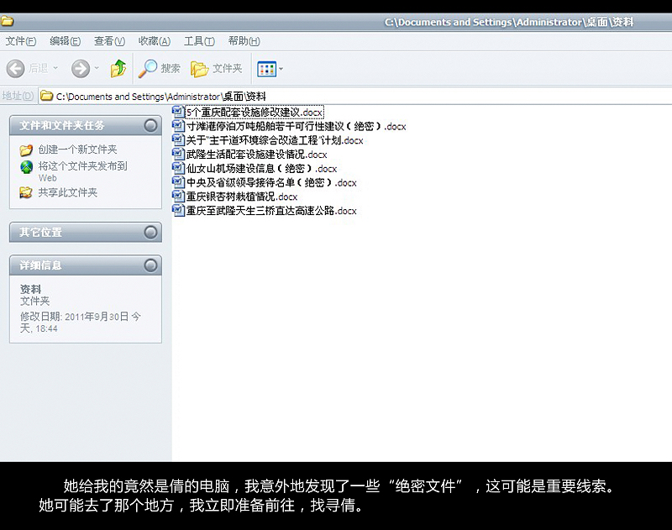This screenshot has height=530, width=672.
Task: Expand the 其它位置 panel
Action: click(x=150, y=232)
